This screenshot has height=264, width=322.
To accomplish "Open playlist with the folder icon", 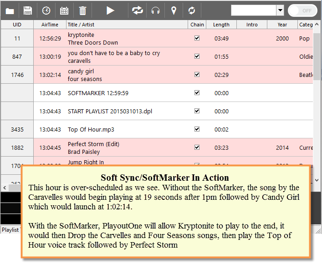I will tap(10, 10).
